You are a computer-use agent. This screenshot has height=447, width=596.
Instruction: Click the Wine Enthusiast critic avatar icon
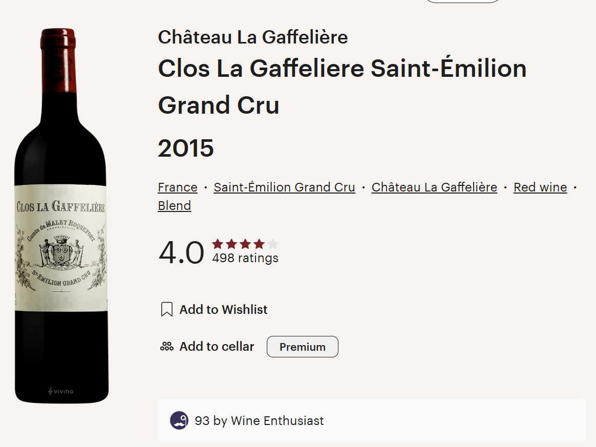pyautogui.click(x=179, y=420)
